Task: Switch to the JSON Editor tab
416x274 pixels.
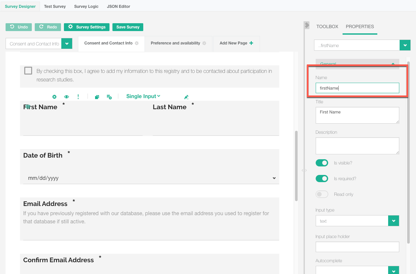Action: pos(118,7)
